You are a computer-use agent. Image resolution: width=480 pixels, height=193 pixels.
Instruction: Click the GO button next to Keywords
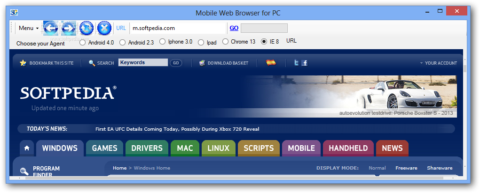(176, 63)
